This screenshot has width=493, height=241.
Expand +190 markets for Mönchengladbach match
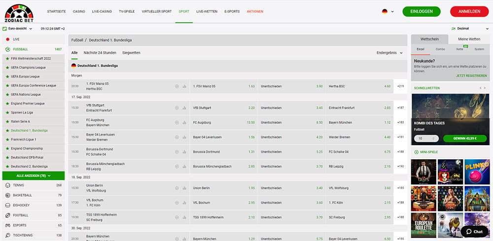coord(400,167)
